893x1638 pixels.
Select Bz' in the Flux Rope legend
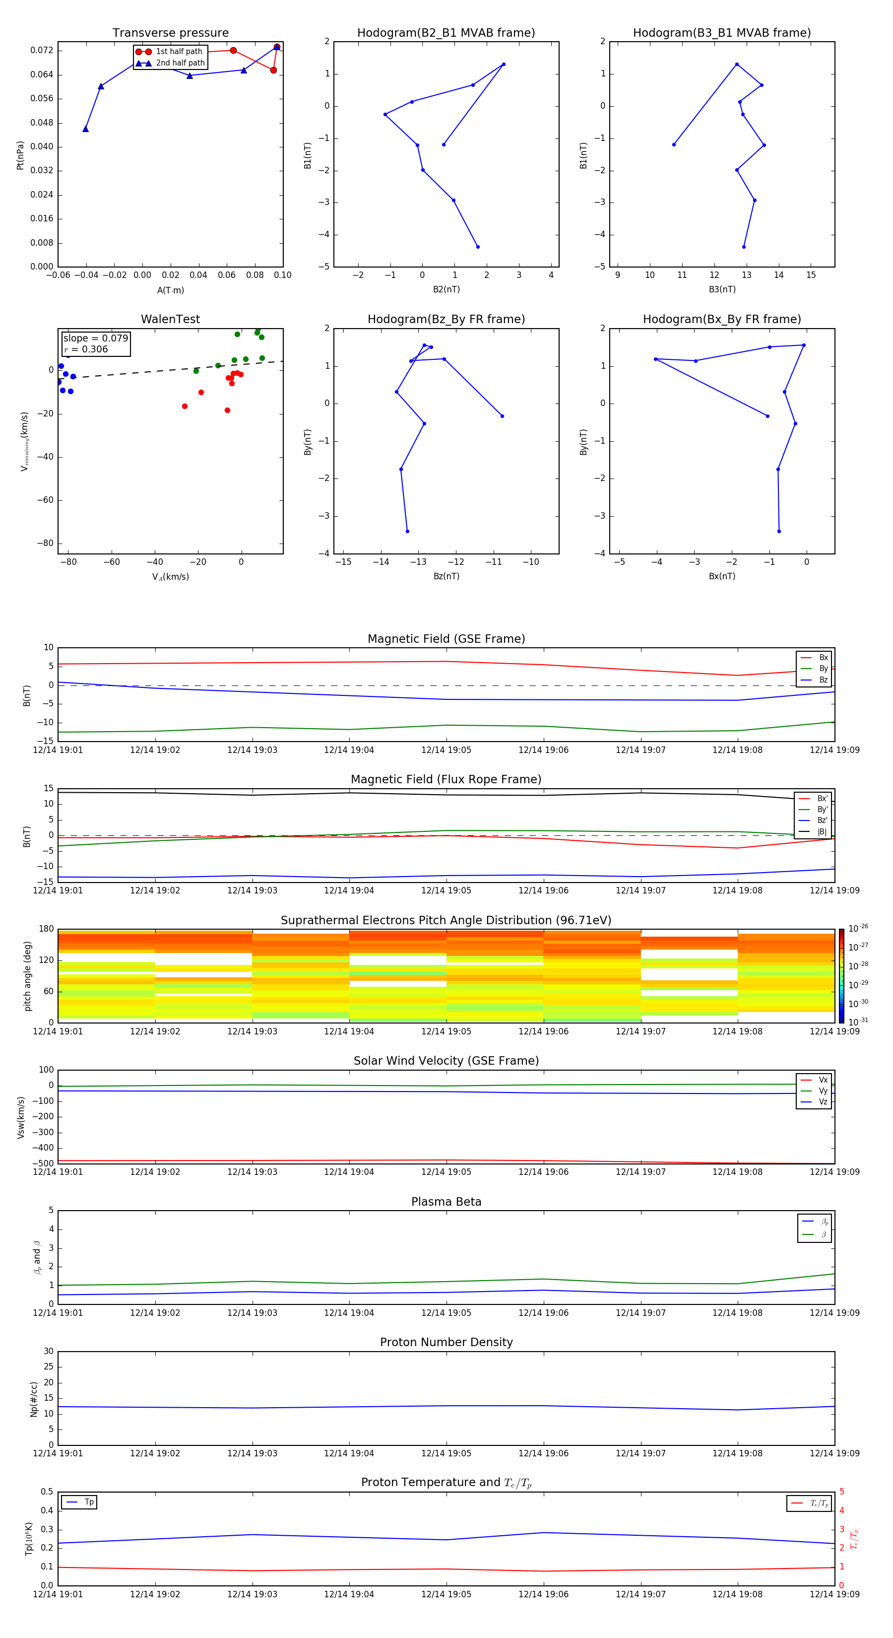click(x=814, y=820)
